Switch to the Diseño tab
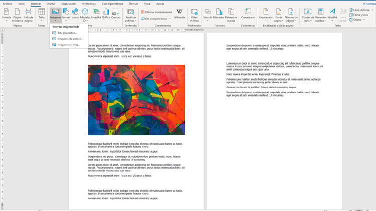The height and width of the screenshot is (211, 376). [x=51, y=3]
